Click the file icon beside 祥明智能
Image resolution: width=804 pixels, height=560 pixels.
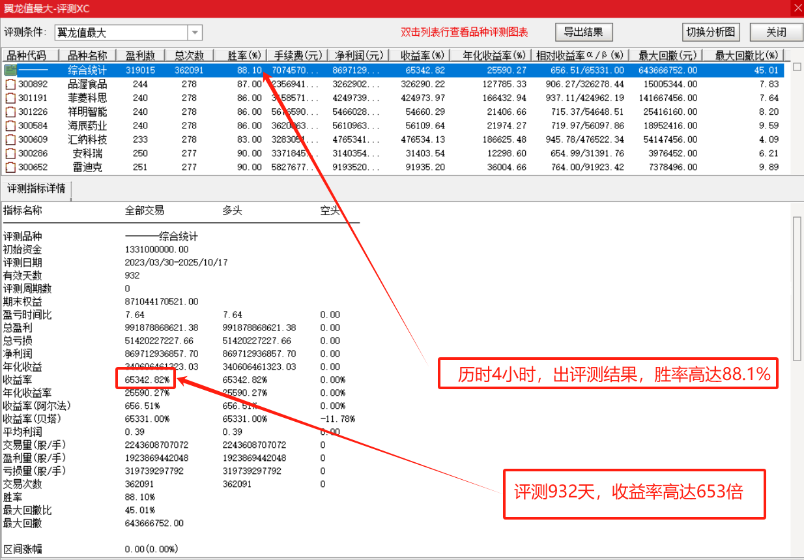point(10,111)
